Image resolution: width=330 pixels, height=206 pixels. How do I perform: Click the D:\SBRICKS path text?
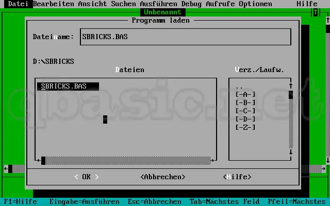[x=53, y=61]
